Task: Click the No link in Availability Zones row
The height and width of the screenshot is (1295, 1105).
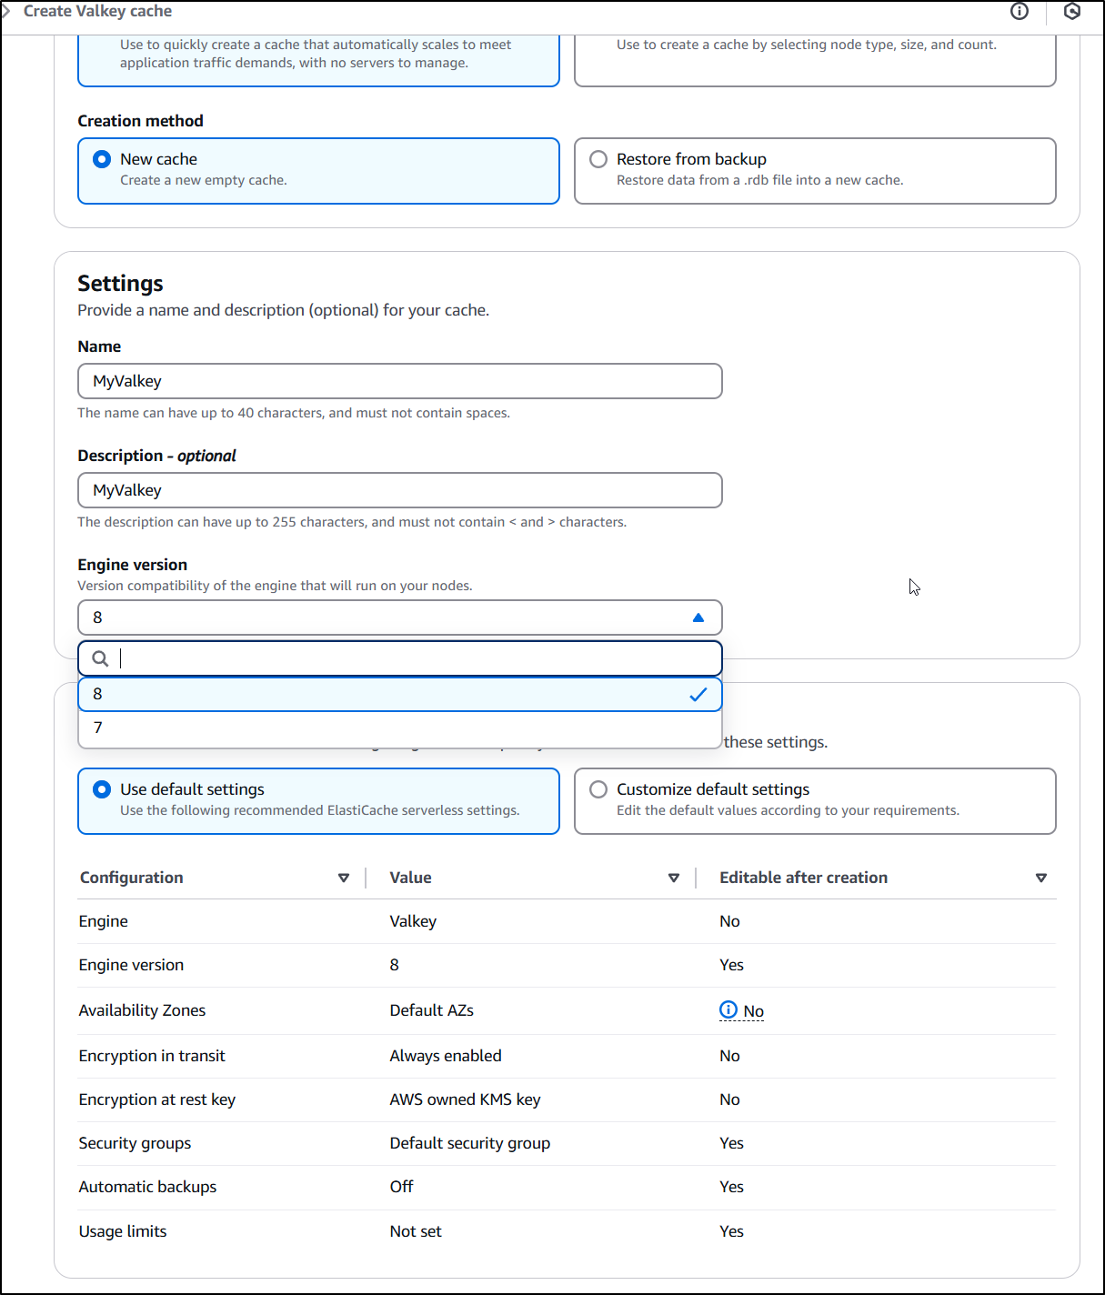Action: tap(754, 1011)
